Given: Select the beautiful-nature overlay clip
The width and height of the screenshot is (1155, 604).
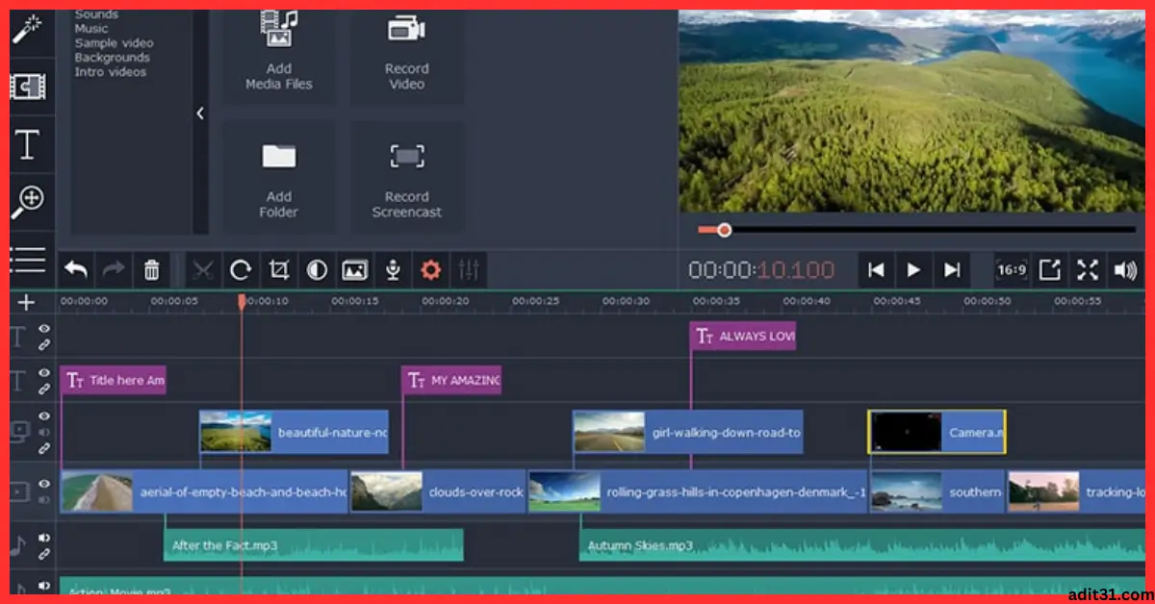Looking at the screenshot, I should pyautogui.click(x=294, y=433).
